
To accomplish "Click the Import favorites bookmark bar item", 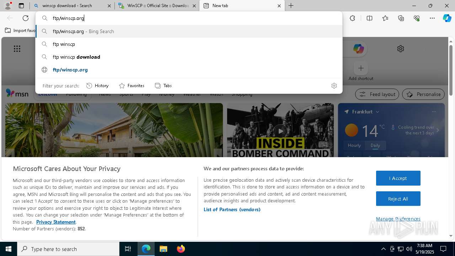I will 20,31.
